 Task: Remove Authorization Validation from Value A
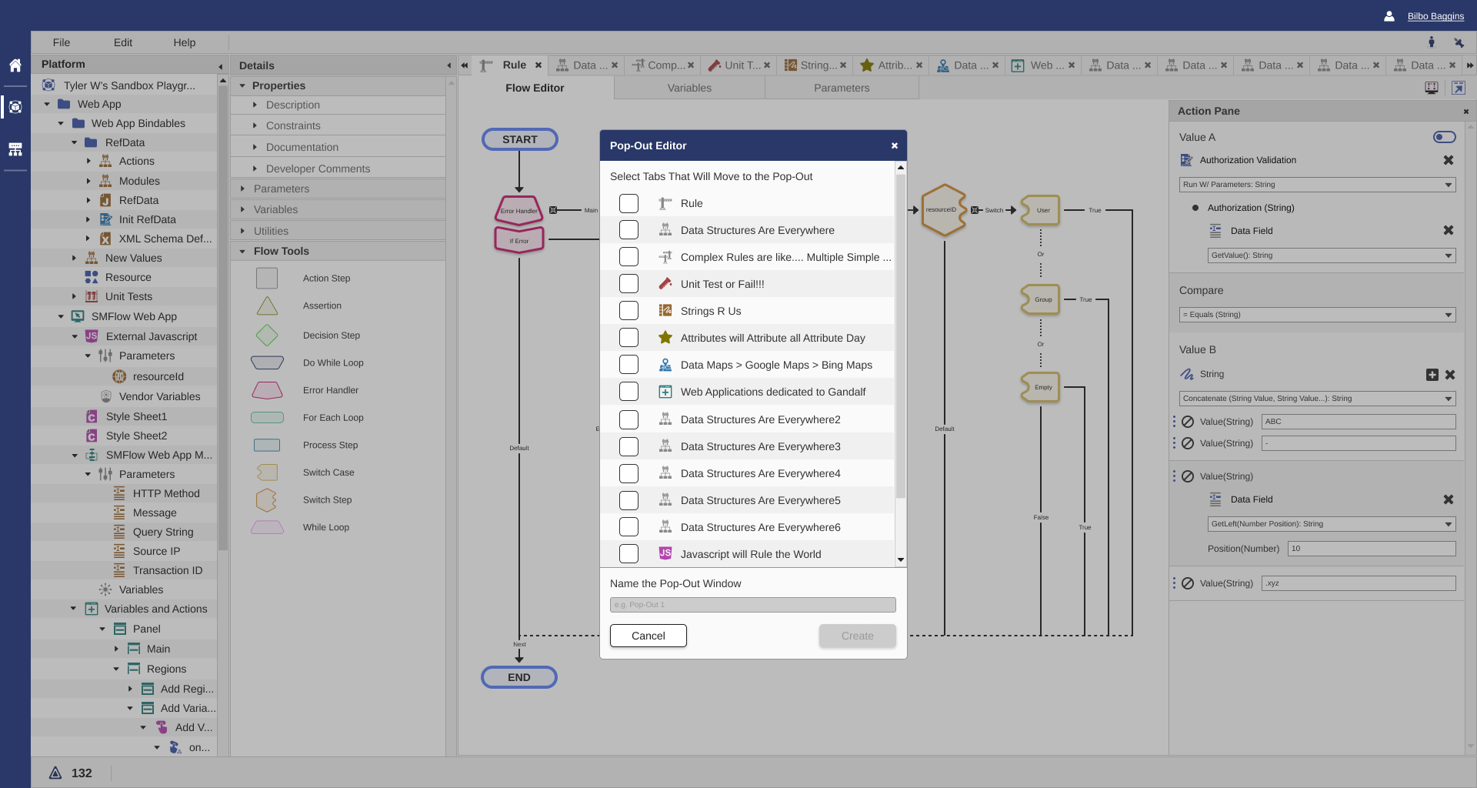click(1449, 160)
